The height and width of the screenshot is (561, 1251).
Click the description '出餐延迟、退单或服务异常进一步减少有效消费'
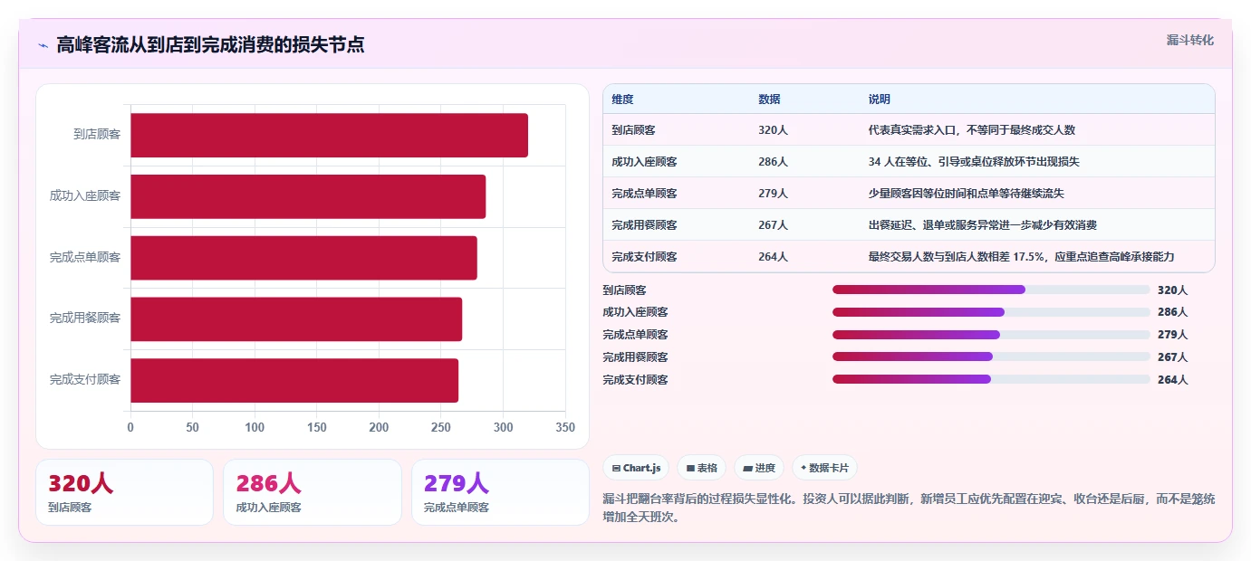(982, 225)
